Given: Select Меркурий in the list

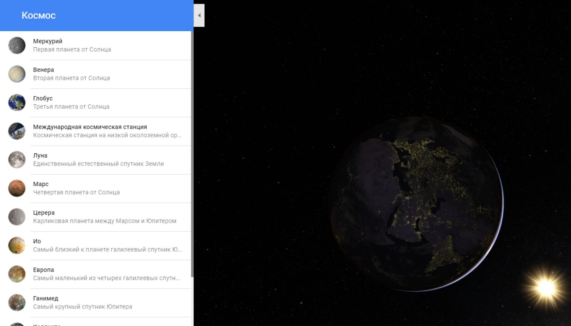Looking at the screenshot, I should tap(95, 45).
